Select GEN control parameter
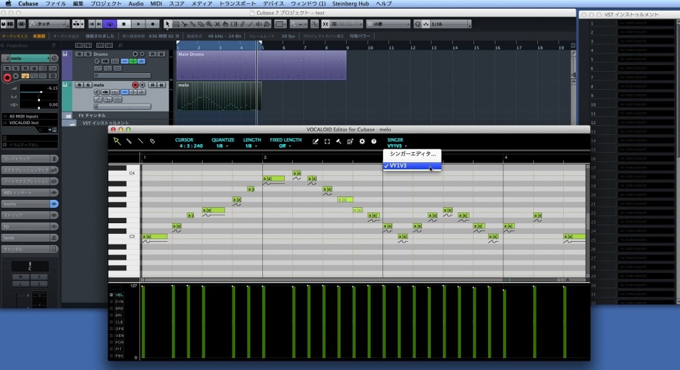This screenshot has width=680, height=370. click(119, 335)
